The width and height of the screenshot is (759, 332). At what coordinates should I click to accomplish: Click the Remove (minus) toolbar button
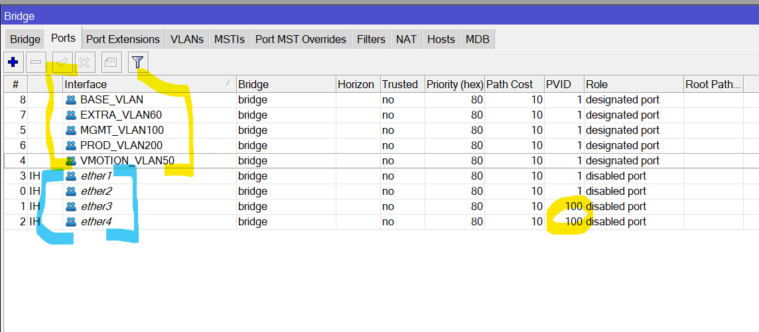pos(36,62)
